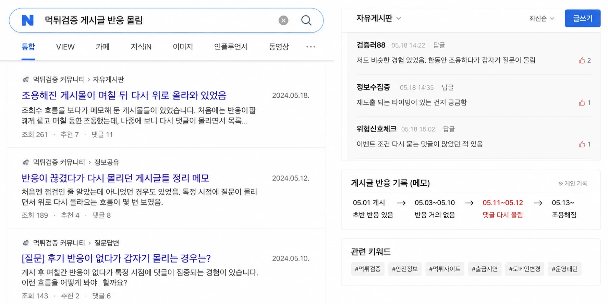Click username 검증러88
The height and width of the screenshot is (304, 608).
(371, 45)
